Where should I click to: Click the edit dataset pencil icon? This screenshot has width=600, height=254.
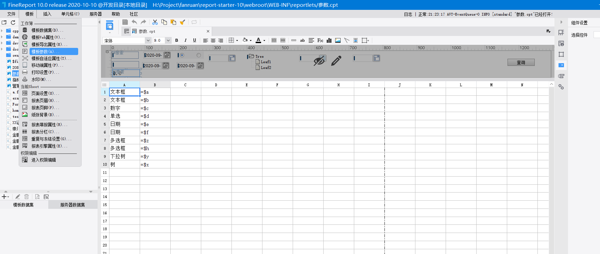18,197
